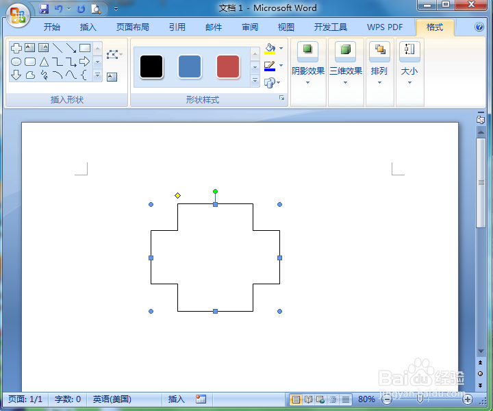Select the arc shape
This screenshot has width=493, height=411.
(x=58, y=75)
